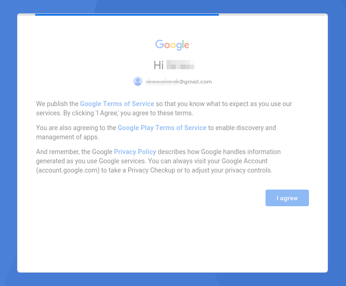Image resolution: width=346 pixels, height=286 pixels.
Task: Click the gray unfilled portion of progress bar
Action: coord(273,14)
